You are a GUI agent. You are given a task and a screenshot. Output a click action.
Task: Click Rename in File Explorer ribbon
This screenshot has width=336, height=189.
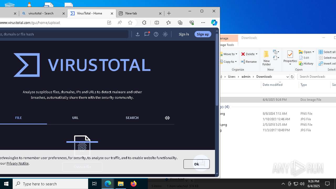pos(249,62)
